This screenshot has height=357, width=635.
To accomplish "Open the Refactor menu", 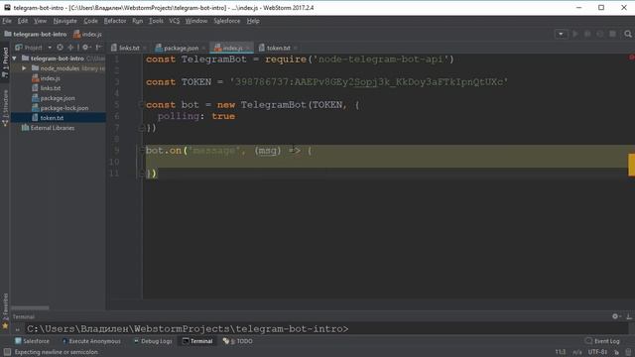I will [x=115, y=21].
